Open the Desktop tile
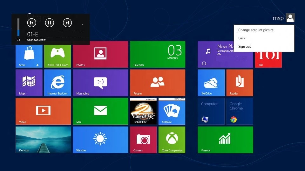The width and height of the screenshot is (305, 171). click(x=43, y=140)
